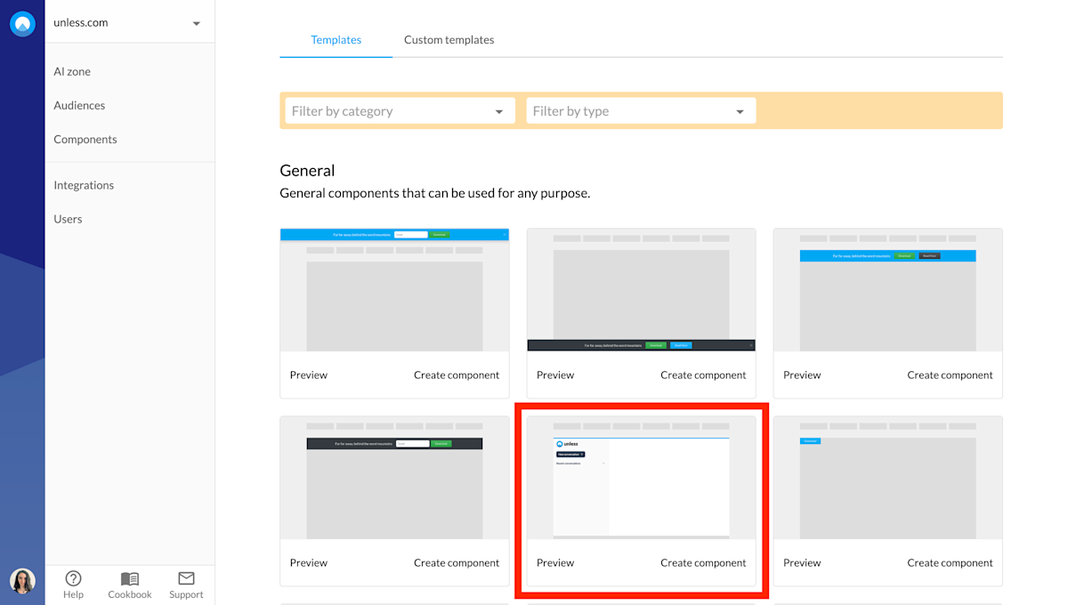This screenshot has width=1068, height=605.
Task: Preview the dark bottom bar template
Action: (555, 375)
